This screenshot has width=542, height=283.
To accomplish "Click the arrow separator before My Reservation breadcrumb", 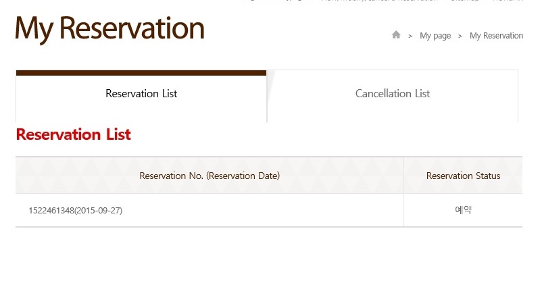I will coord(460,36).
